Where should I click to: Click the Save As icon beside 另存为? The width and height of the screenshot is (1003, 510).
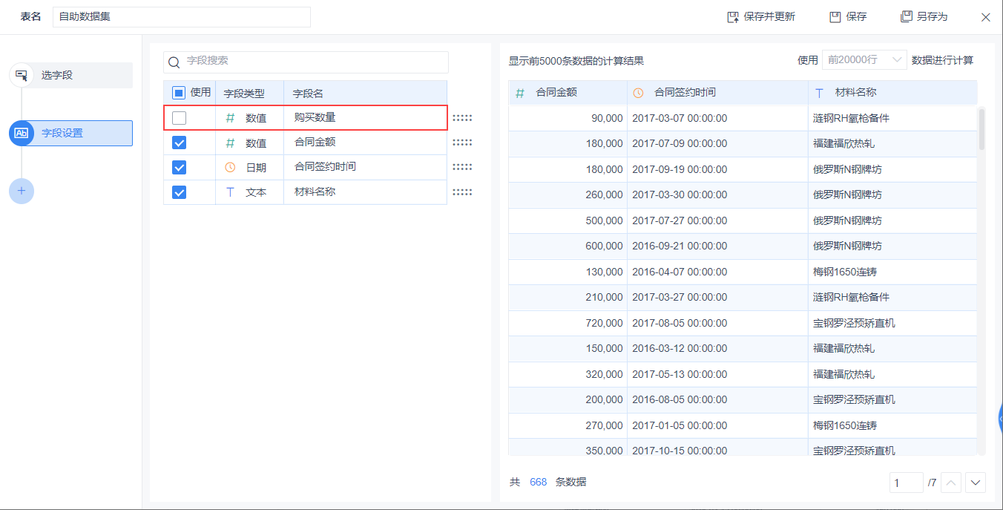906,16
